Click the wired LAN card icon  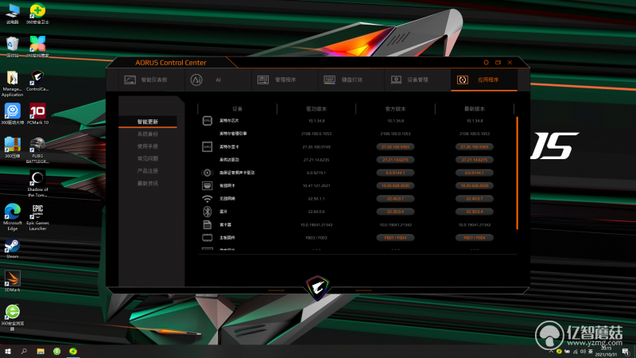click(x=207, y=185)
